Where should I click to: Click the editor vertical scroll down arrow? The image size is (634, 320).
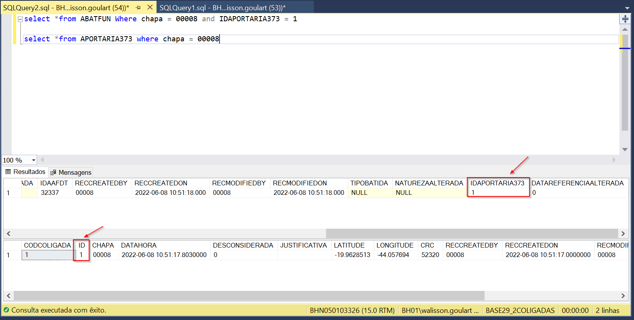[625, 149]
